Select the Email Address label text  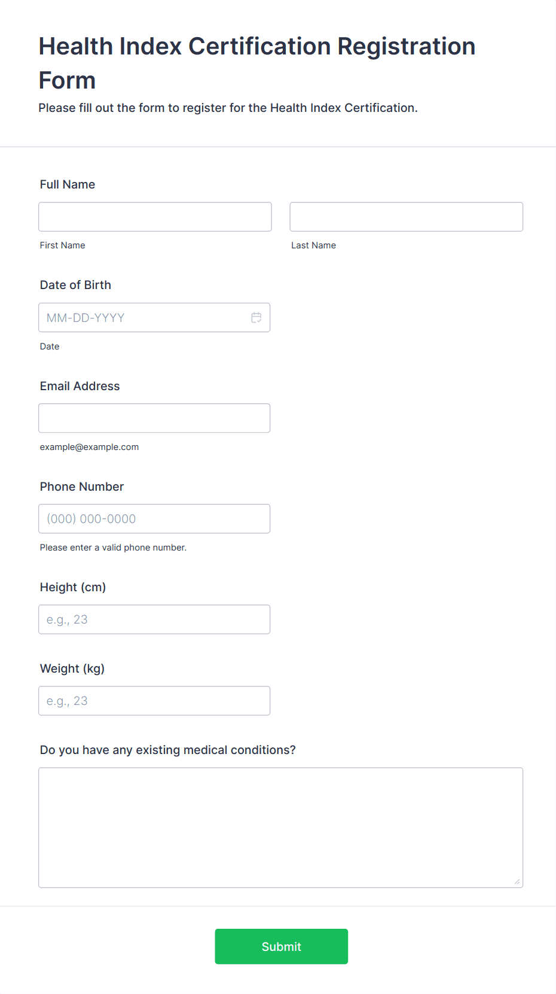[x=80, y=386]
